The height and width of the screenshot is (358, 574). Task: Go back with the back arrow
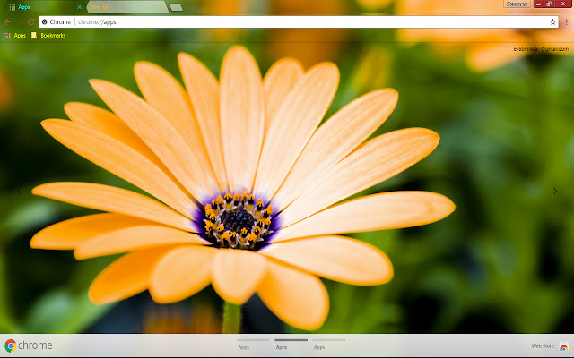7,21
